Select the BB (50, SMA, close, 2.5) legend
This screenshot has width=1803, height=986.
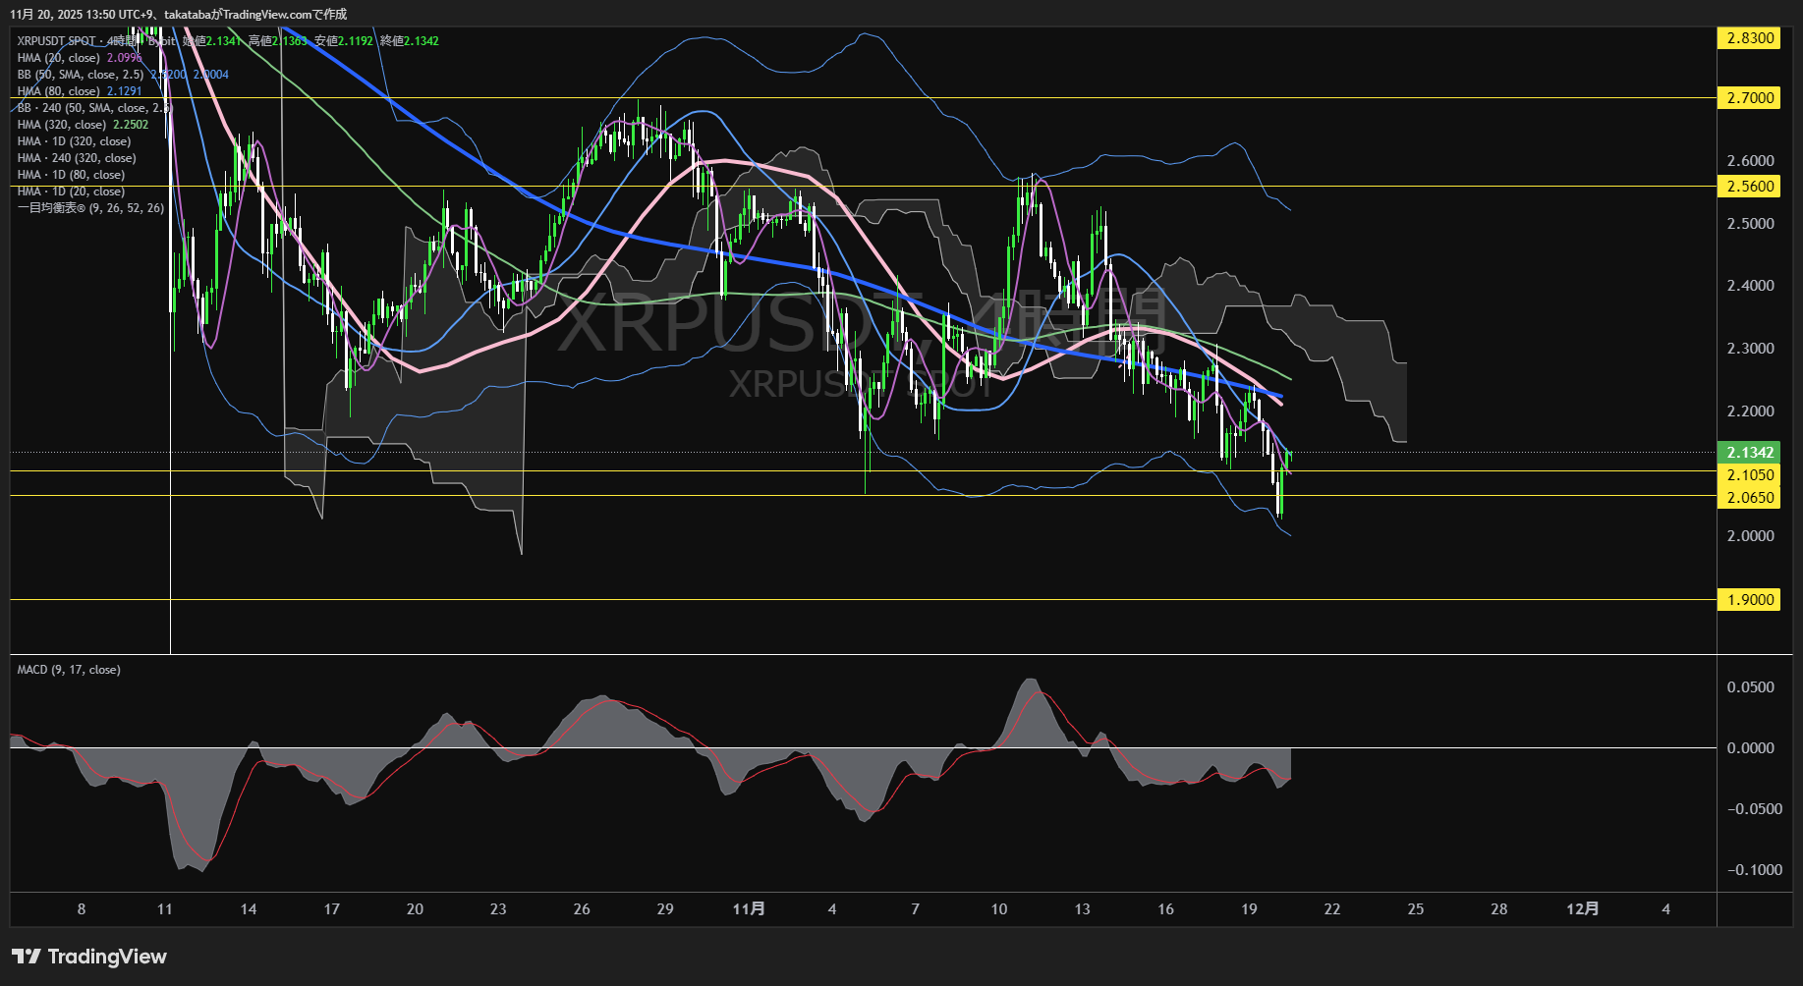[x=81, y=75]
